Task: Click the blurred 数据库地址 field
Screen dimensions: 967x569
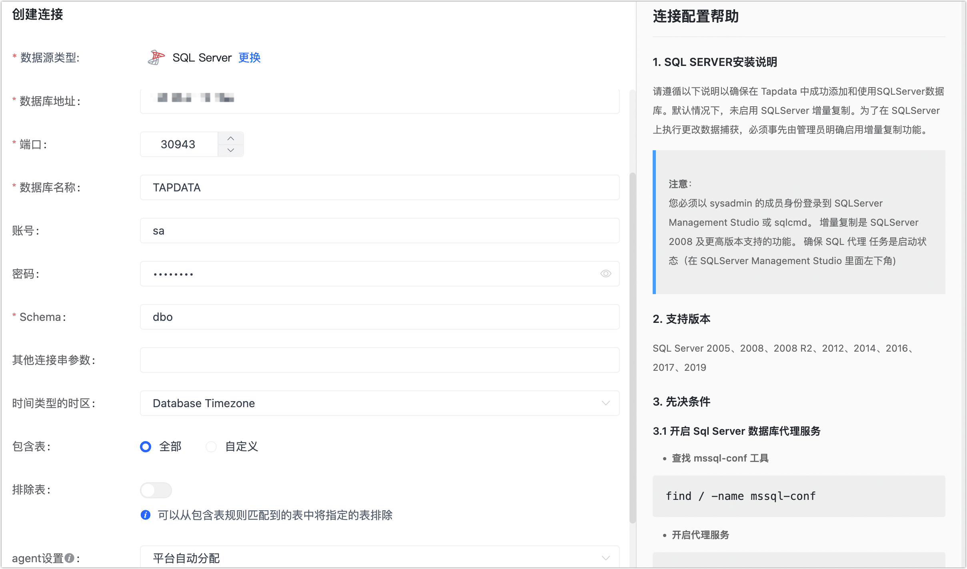Action: [379, 101]
